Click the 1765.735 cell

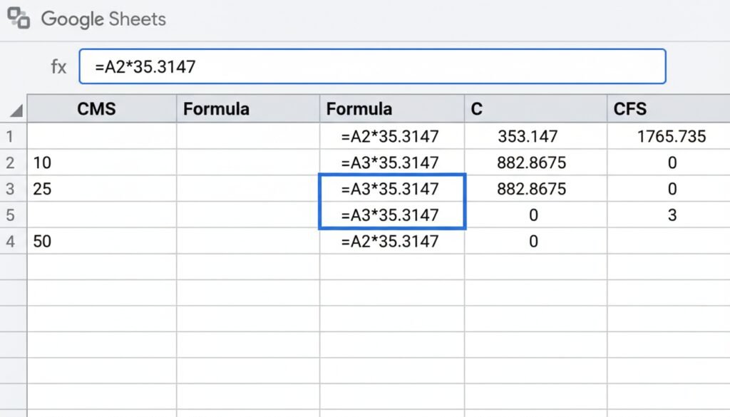(669, 136)
